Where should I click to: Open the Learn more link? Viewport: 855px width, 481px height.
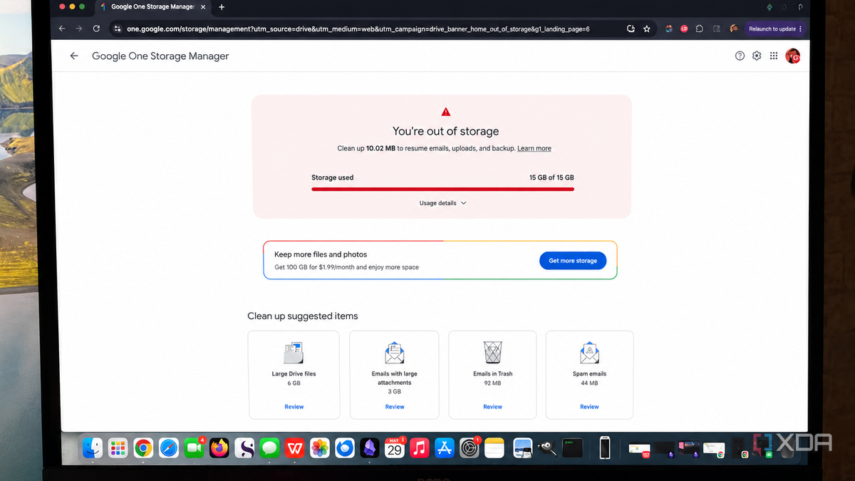click(534, 148)
